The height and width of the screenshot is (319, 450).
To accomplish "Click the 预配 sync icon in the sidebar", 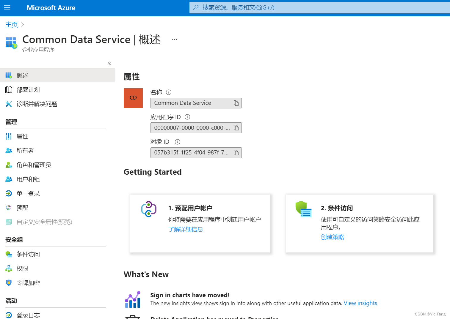I will tap(9, 208).
